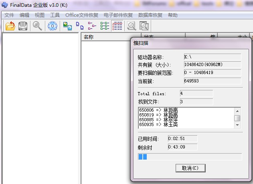Image resolution: width=253 pixels, height=184 pixels.
Task: Click the 剩余时 field 0:43:09
Action: click(182, 147)
